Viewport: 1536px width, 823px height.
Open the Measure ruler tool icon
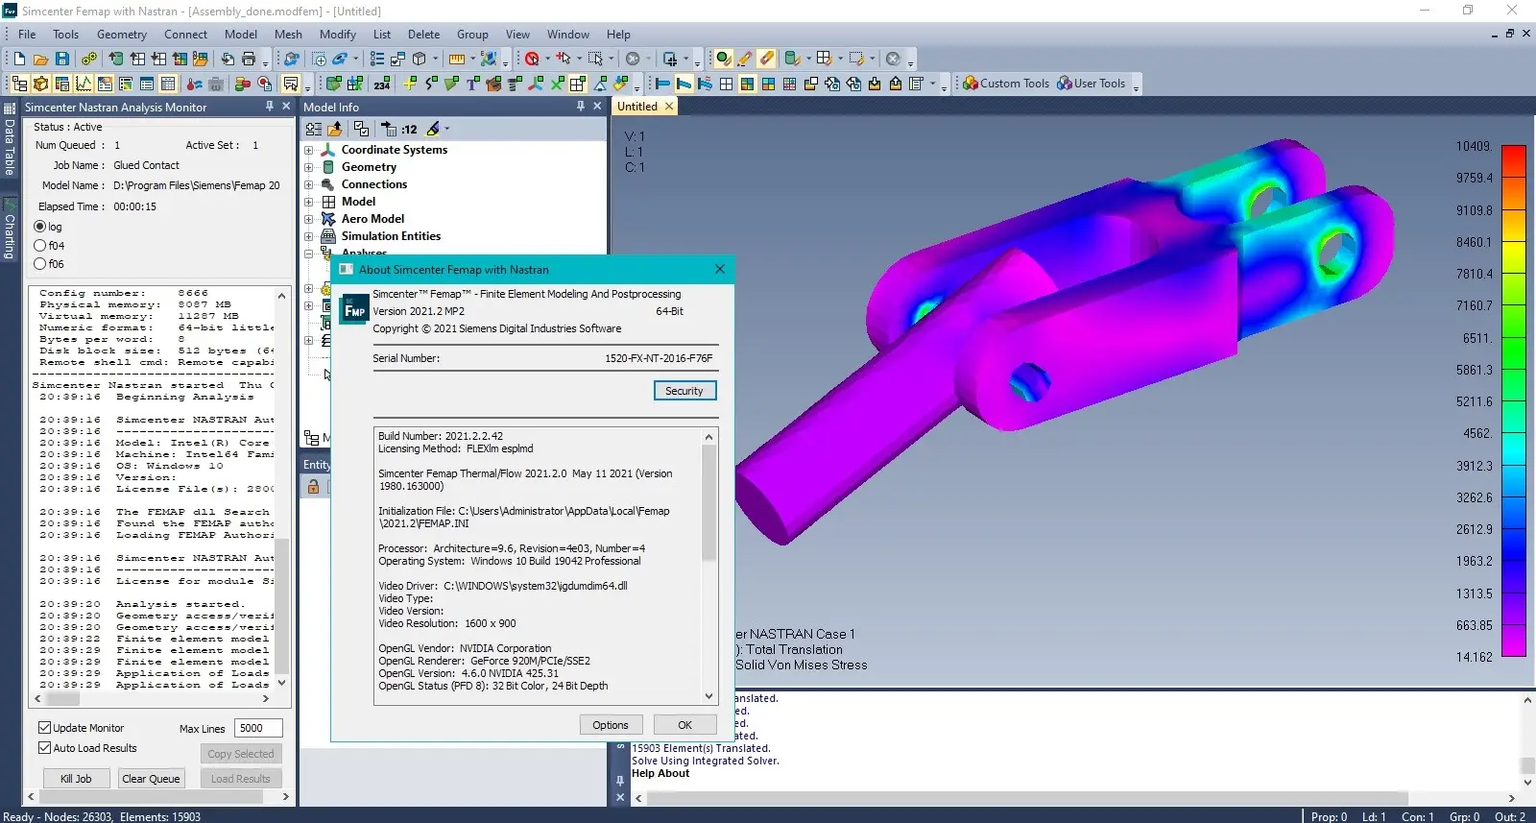tap(457, 60)
